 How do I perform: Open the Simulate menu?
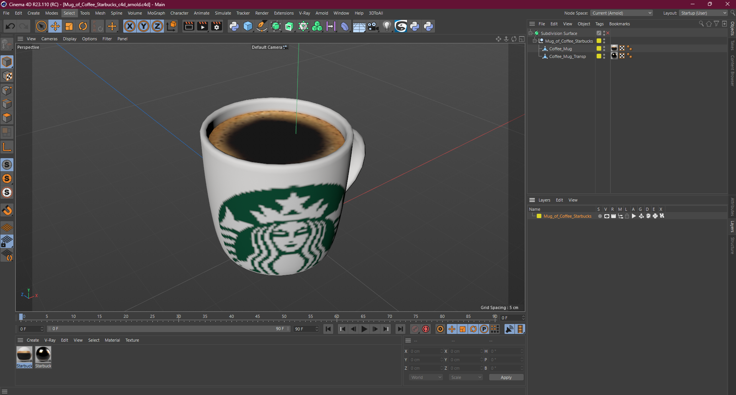(223, 13)
